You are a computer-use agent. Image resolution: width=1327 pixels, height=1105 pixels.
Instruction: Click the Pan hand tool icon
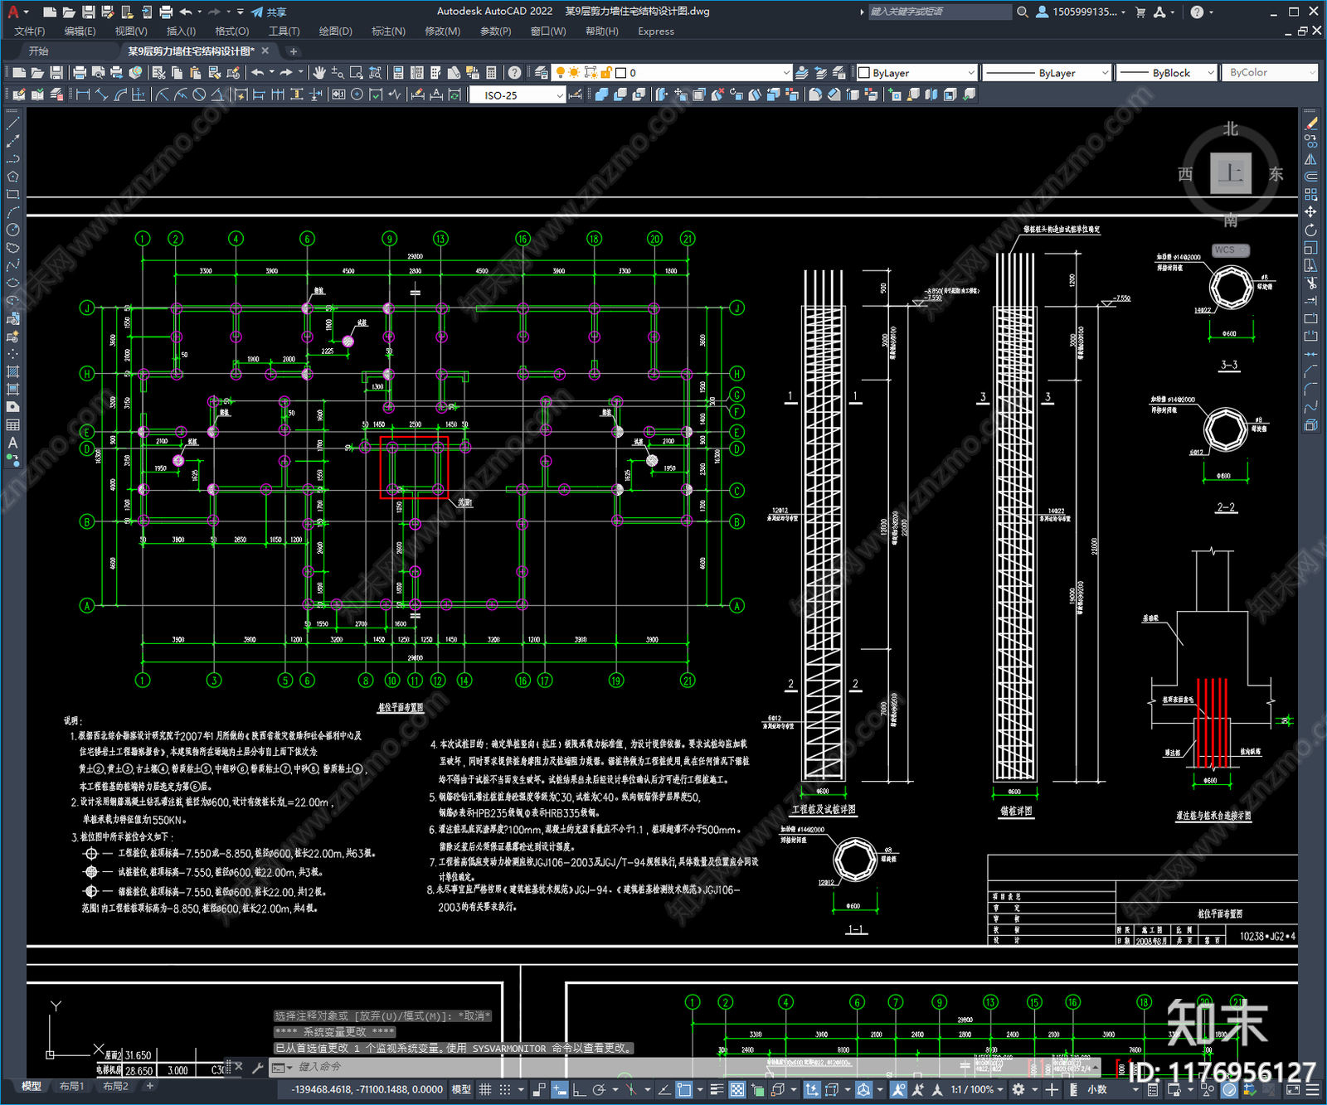tap(319, 73)
